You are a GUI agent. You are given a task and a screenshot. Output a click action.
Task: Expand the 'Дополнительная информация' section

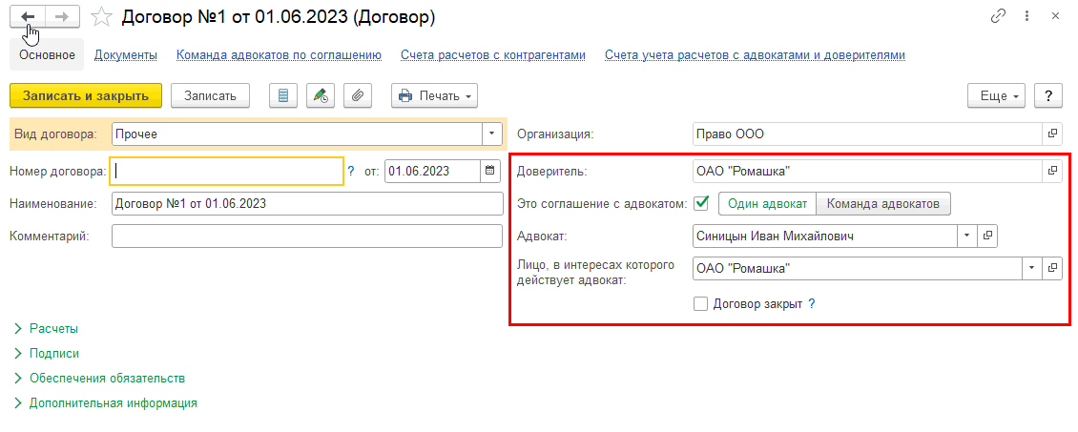tap(113, 402)
